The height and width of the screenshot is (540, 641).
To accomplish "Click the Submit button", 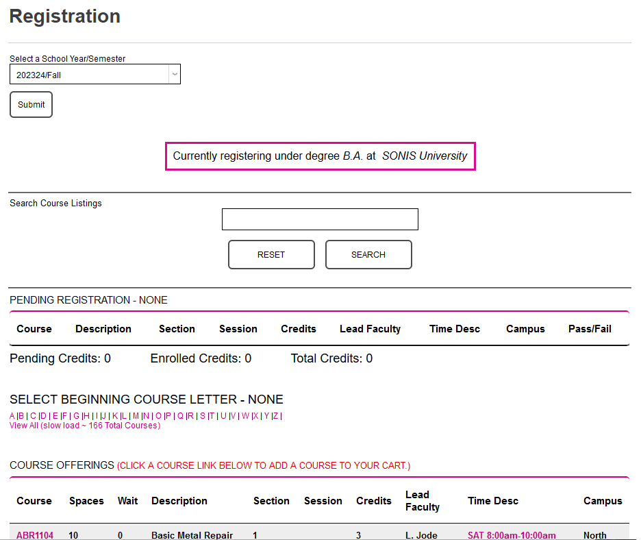I will 30,104.
